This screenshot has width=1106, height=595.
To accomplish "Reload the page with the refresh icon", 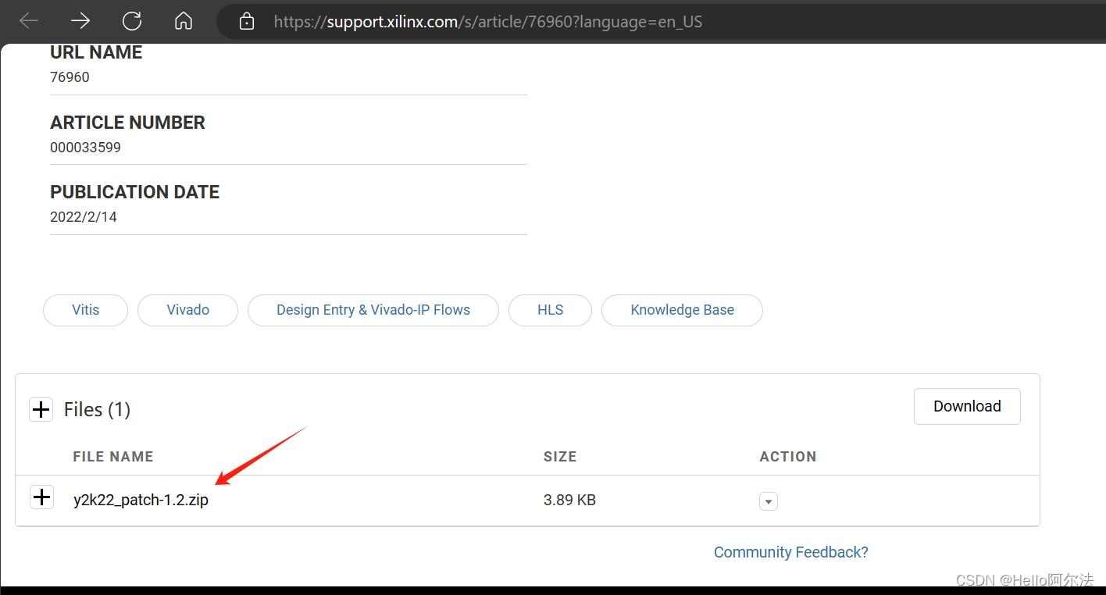I will [x=132, y=21].
